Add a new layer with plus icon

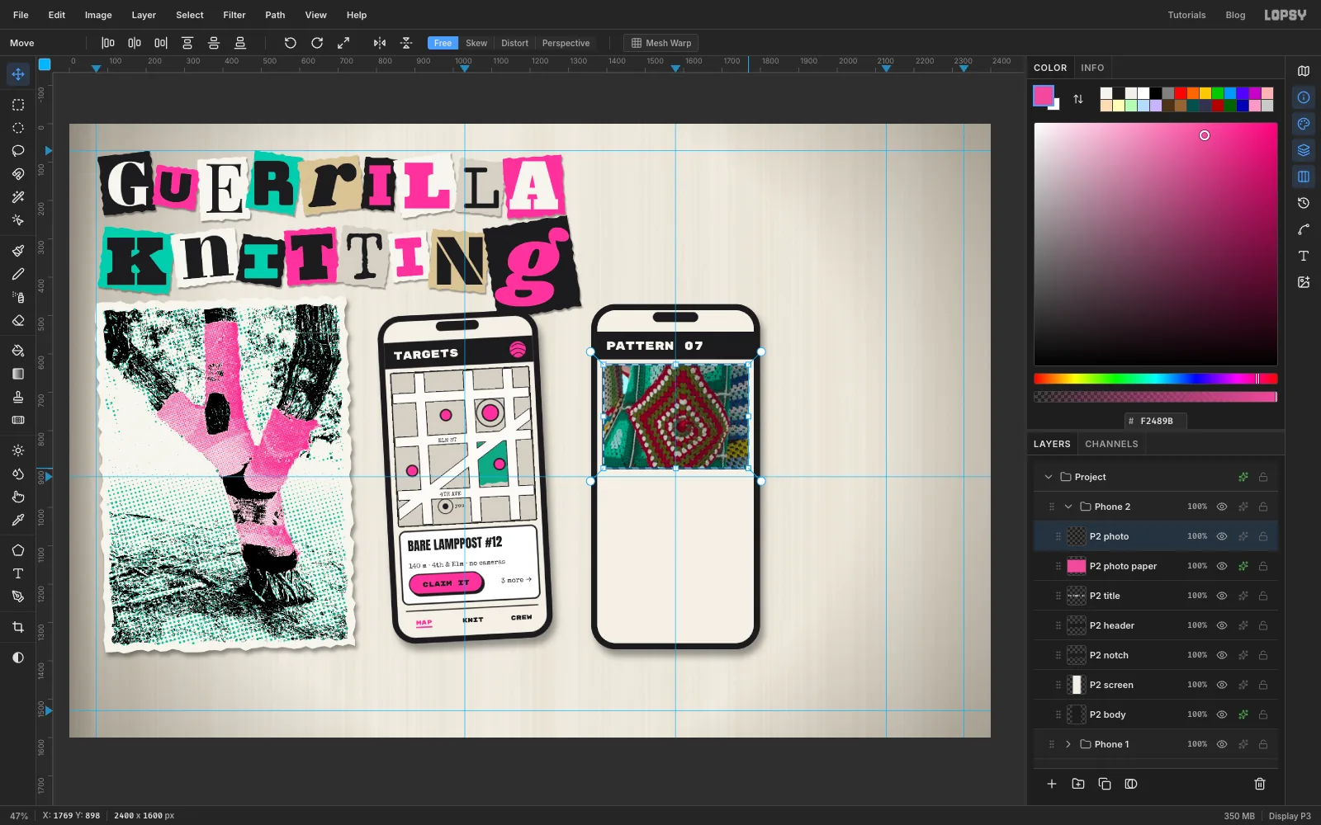coord(1052,784)
